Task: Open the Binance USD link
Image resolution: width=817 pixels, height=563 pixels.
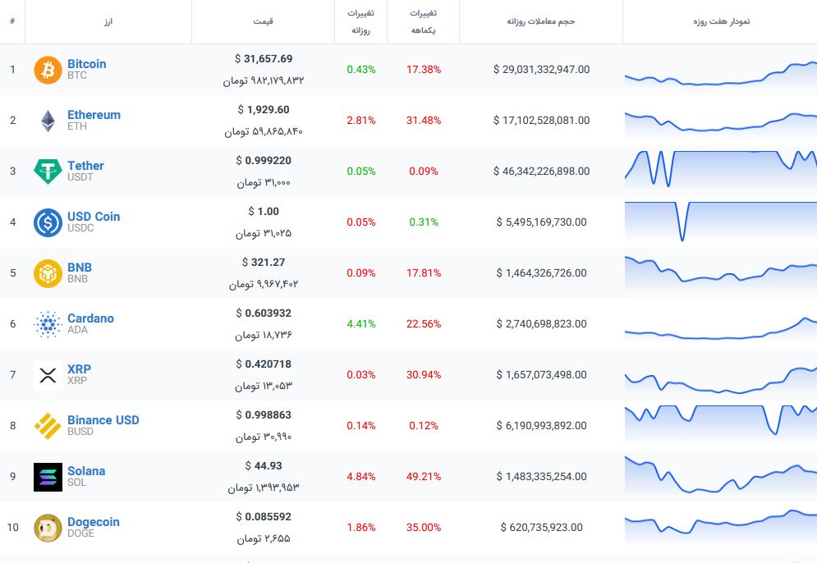Action: pos(103,420)
